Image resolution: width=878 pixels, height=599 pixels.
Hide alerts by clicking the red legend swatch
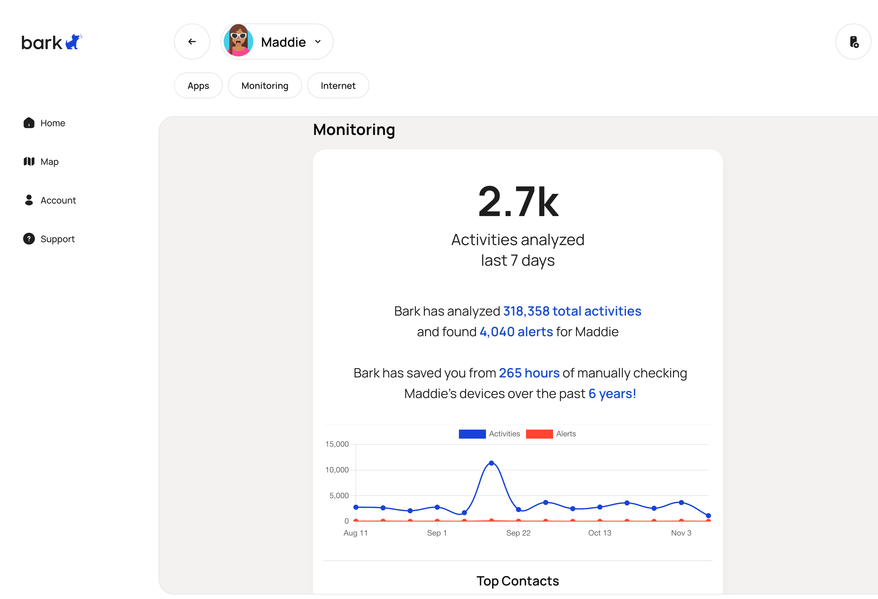tap(539, 433)
